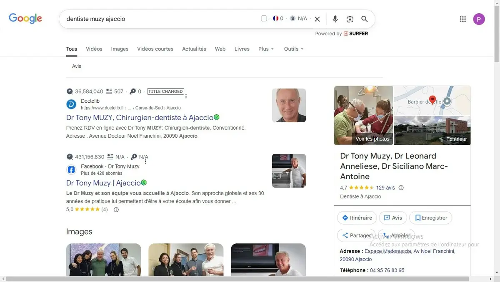Open the Outils dropdown

coord(293,49)
